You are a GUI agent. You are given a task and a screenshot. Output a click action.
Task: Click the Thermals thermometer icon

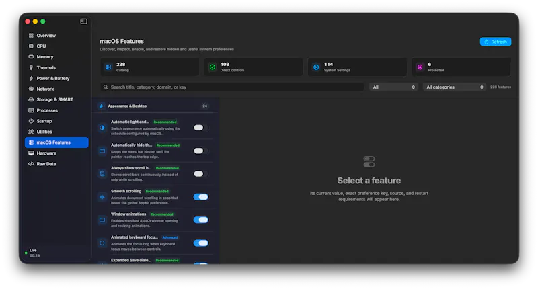[31, 67]
